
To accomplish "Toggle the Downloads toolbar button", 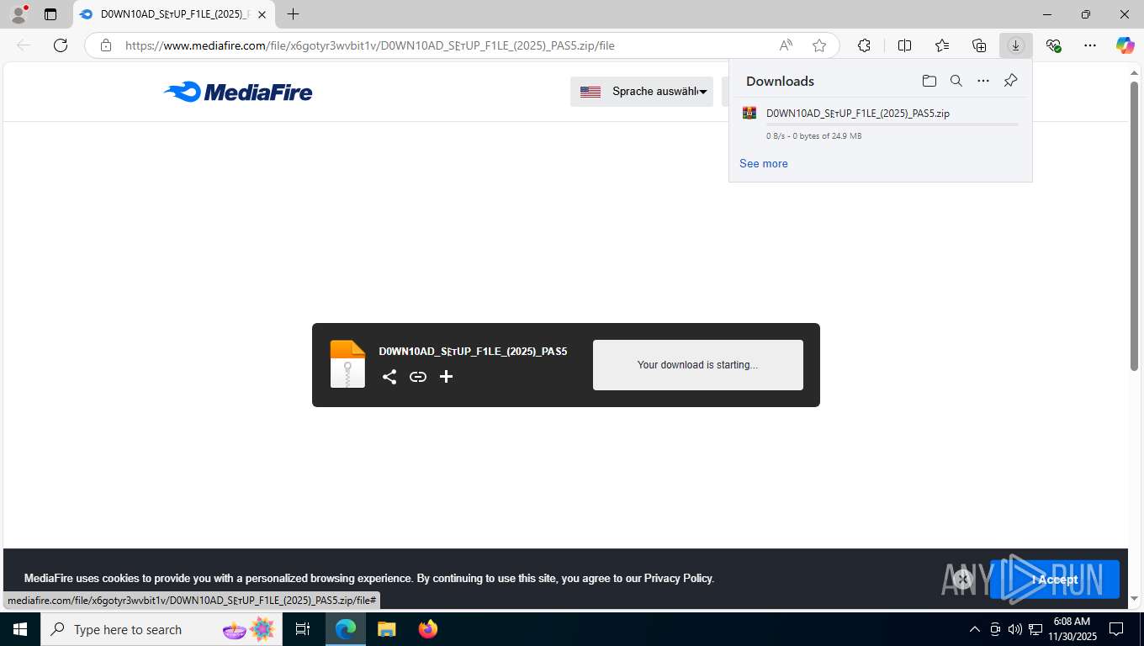I will [1016, 45].
